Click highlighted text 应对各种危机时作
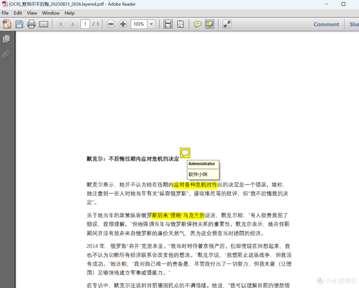359x288 pixels. (x=195, y=185)
